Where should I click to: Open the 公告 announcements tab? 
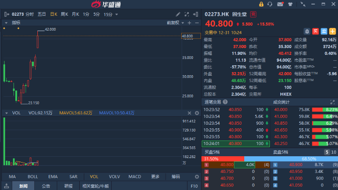point(46,186)
